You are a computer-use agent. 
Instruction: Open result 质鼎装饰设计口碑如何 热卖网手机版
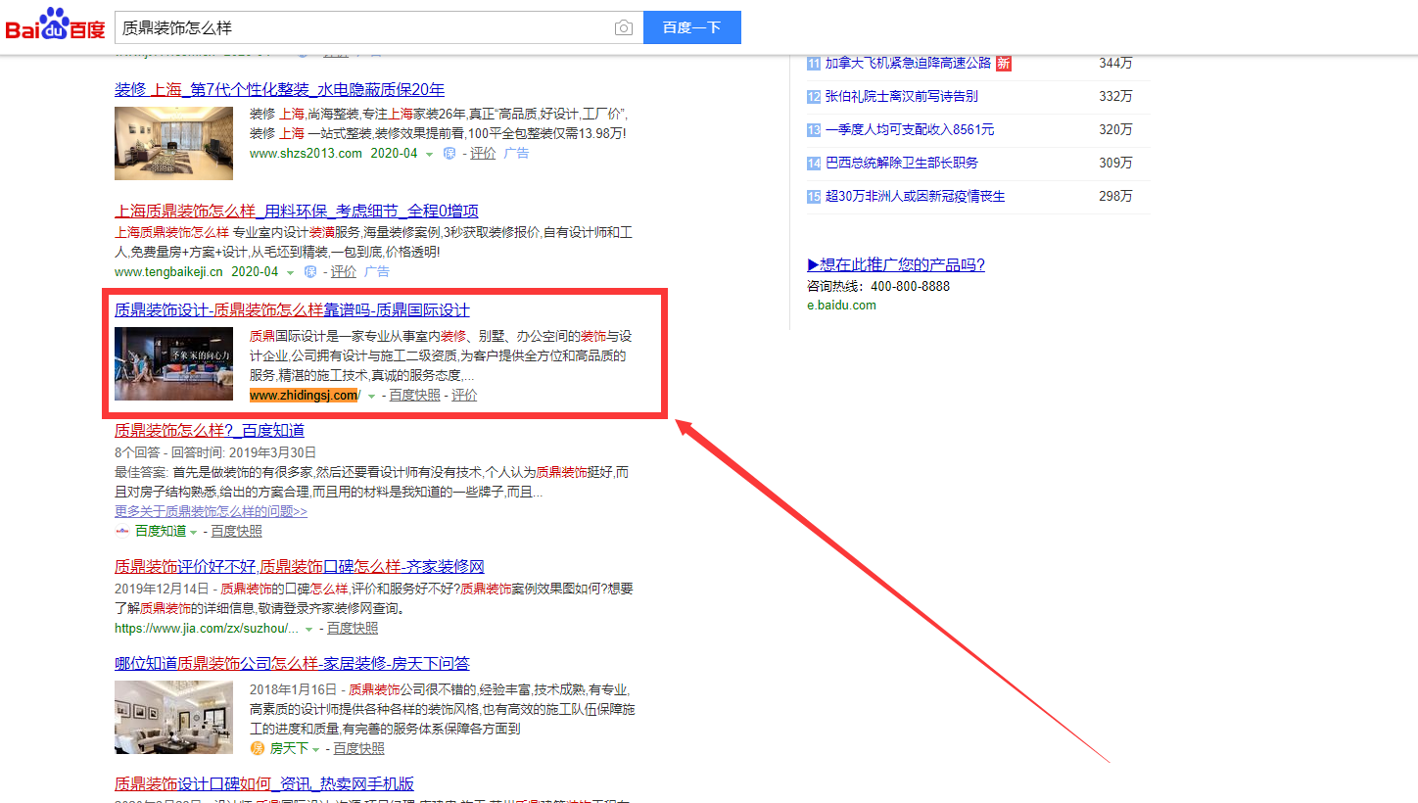(x=264, y=784)
